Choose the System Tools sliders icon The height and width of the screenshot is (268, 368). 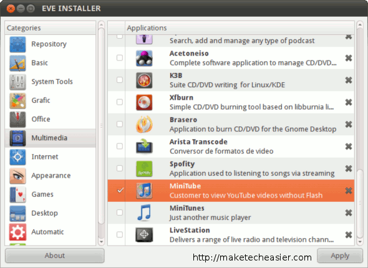tap(17, 82)
